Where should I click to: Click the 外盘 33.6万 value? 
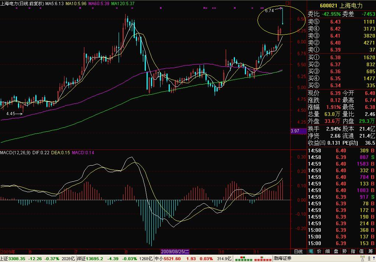pos(333,121)
